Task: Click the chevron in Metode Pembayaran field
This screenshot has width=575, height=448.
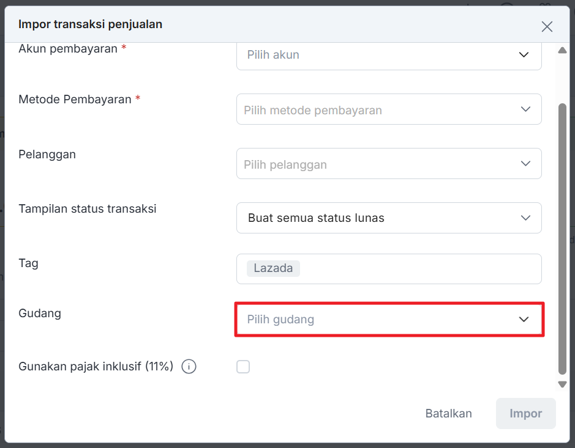Action: point(525,109)
